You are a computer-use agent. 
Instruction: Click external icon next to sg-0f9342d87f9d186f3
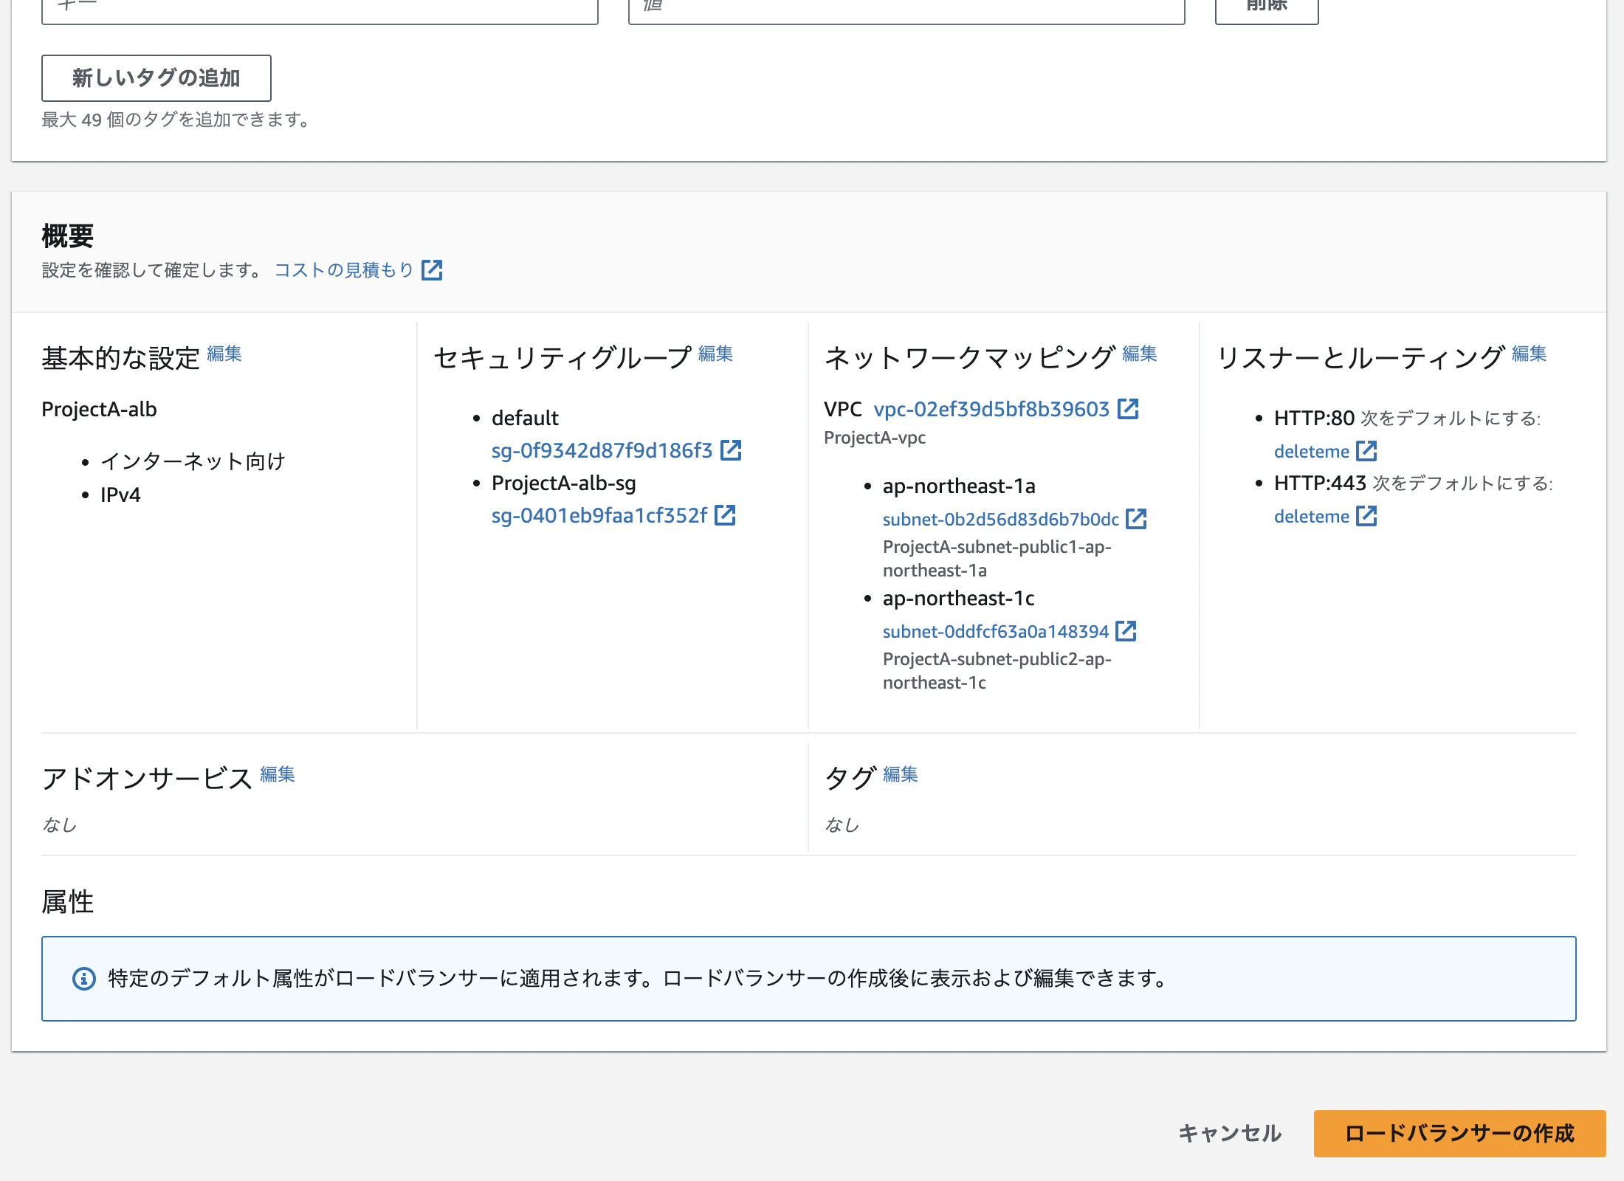(731, 450)
